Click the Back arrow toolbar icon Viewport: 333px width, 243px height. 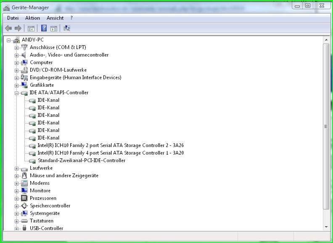pos(8,28)
